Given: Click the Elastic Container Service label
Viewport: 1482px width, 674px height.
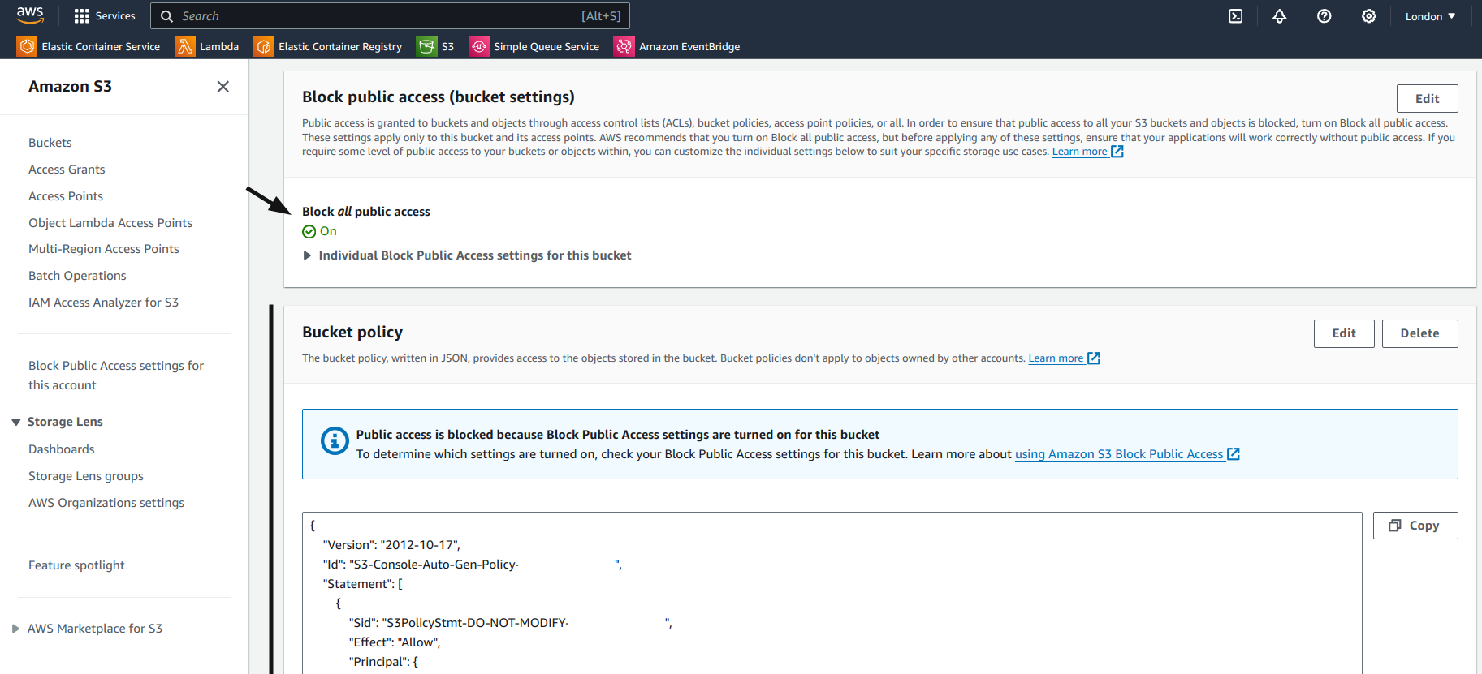Looking at the screenshot, I should pos(101,47).
